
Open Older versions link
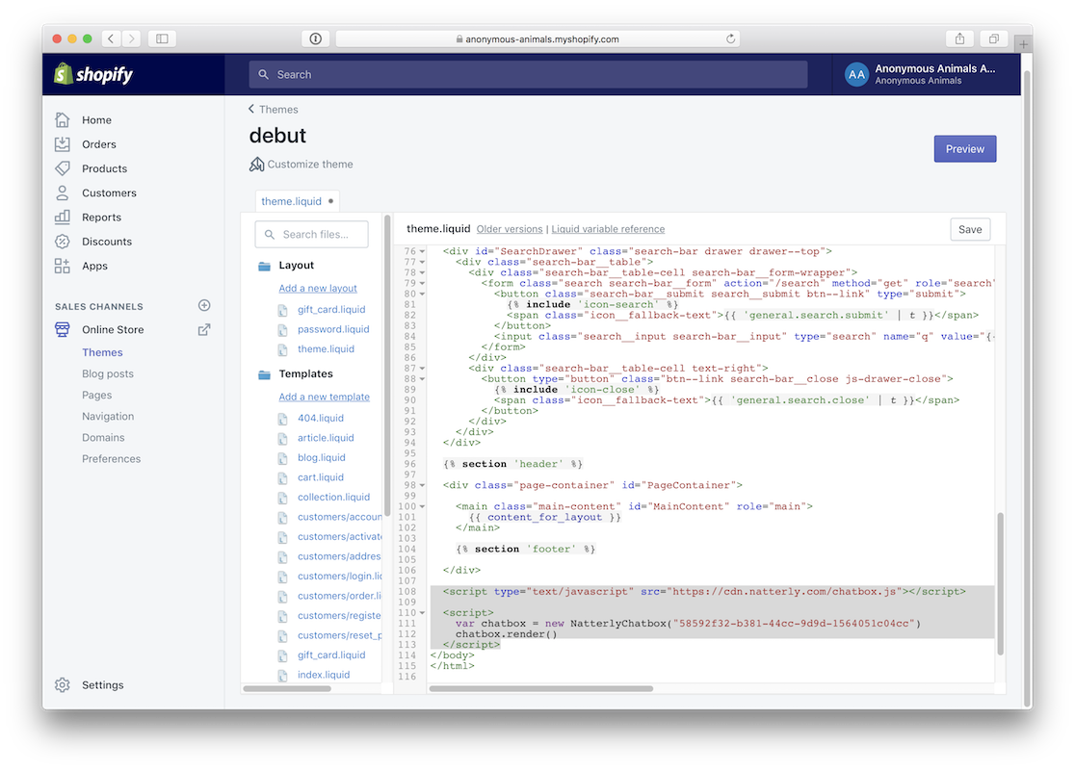[510, 229]
